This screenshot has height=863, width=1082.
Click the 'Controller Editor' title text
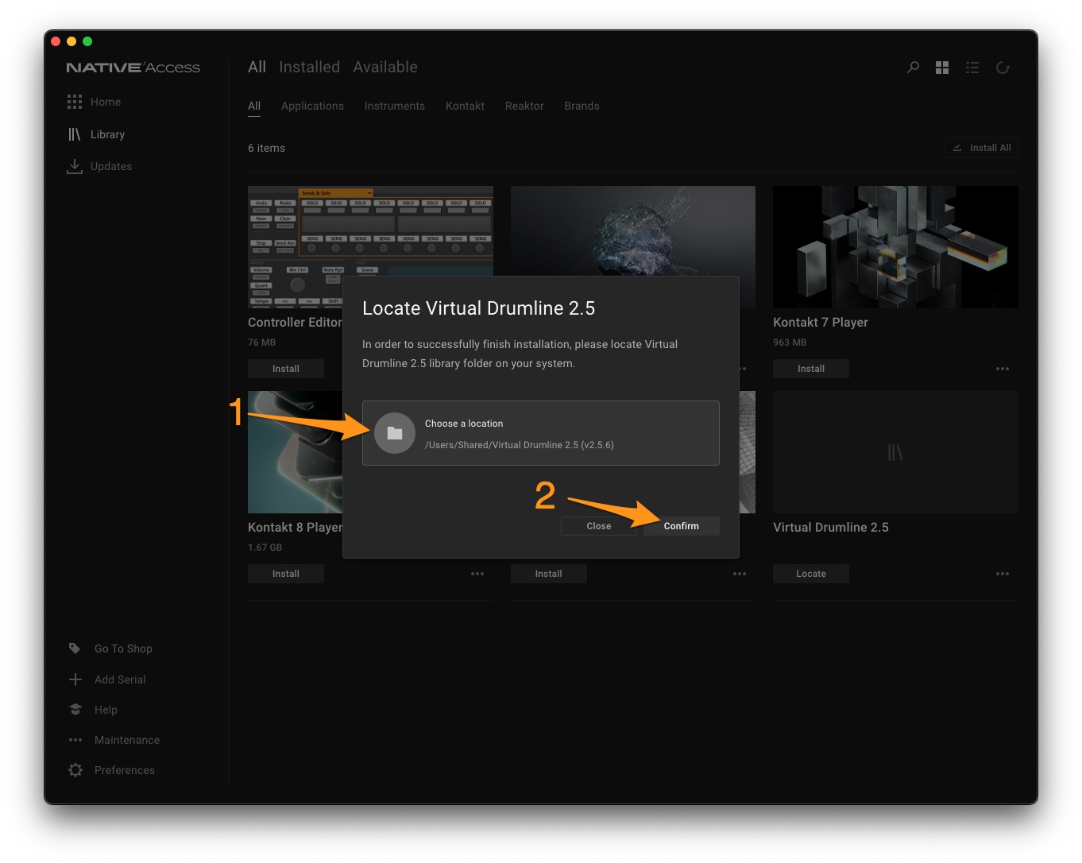295,322
